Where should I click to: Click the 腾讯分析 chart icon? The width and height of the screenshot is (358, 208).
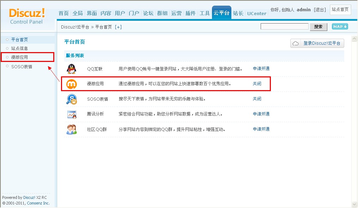click(72, 114)
